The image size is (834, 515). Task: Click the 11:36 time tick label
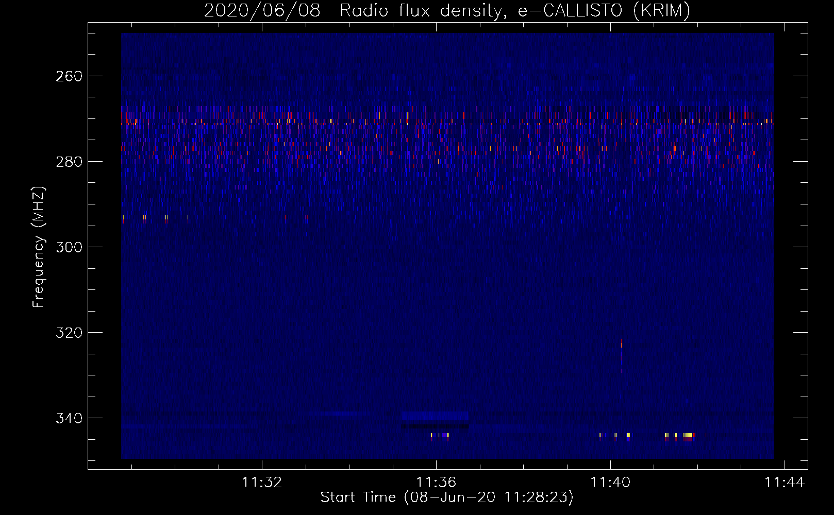pos(436,483)
